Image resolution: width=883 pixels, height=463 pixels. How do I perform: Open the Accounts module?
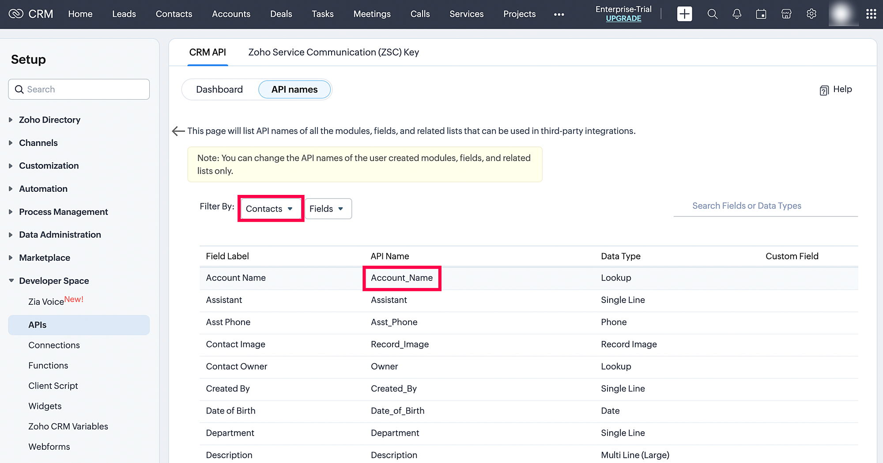click(231, 14)
